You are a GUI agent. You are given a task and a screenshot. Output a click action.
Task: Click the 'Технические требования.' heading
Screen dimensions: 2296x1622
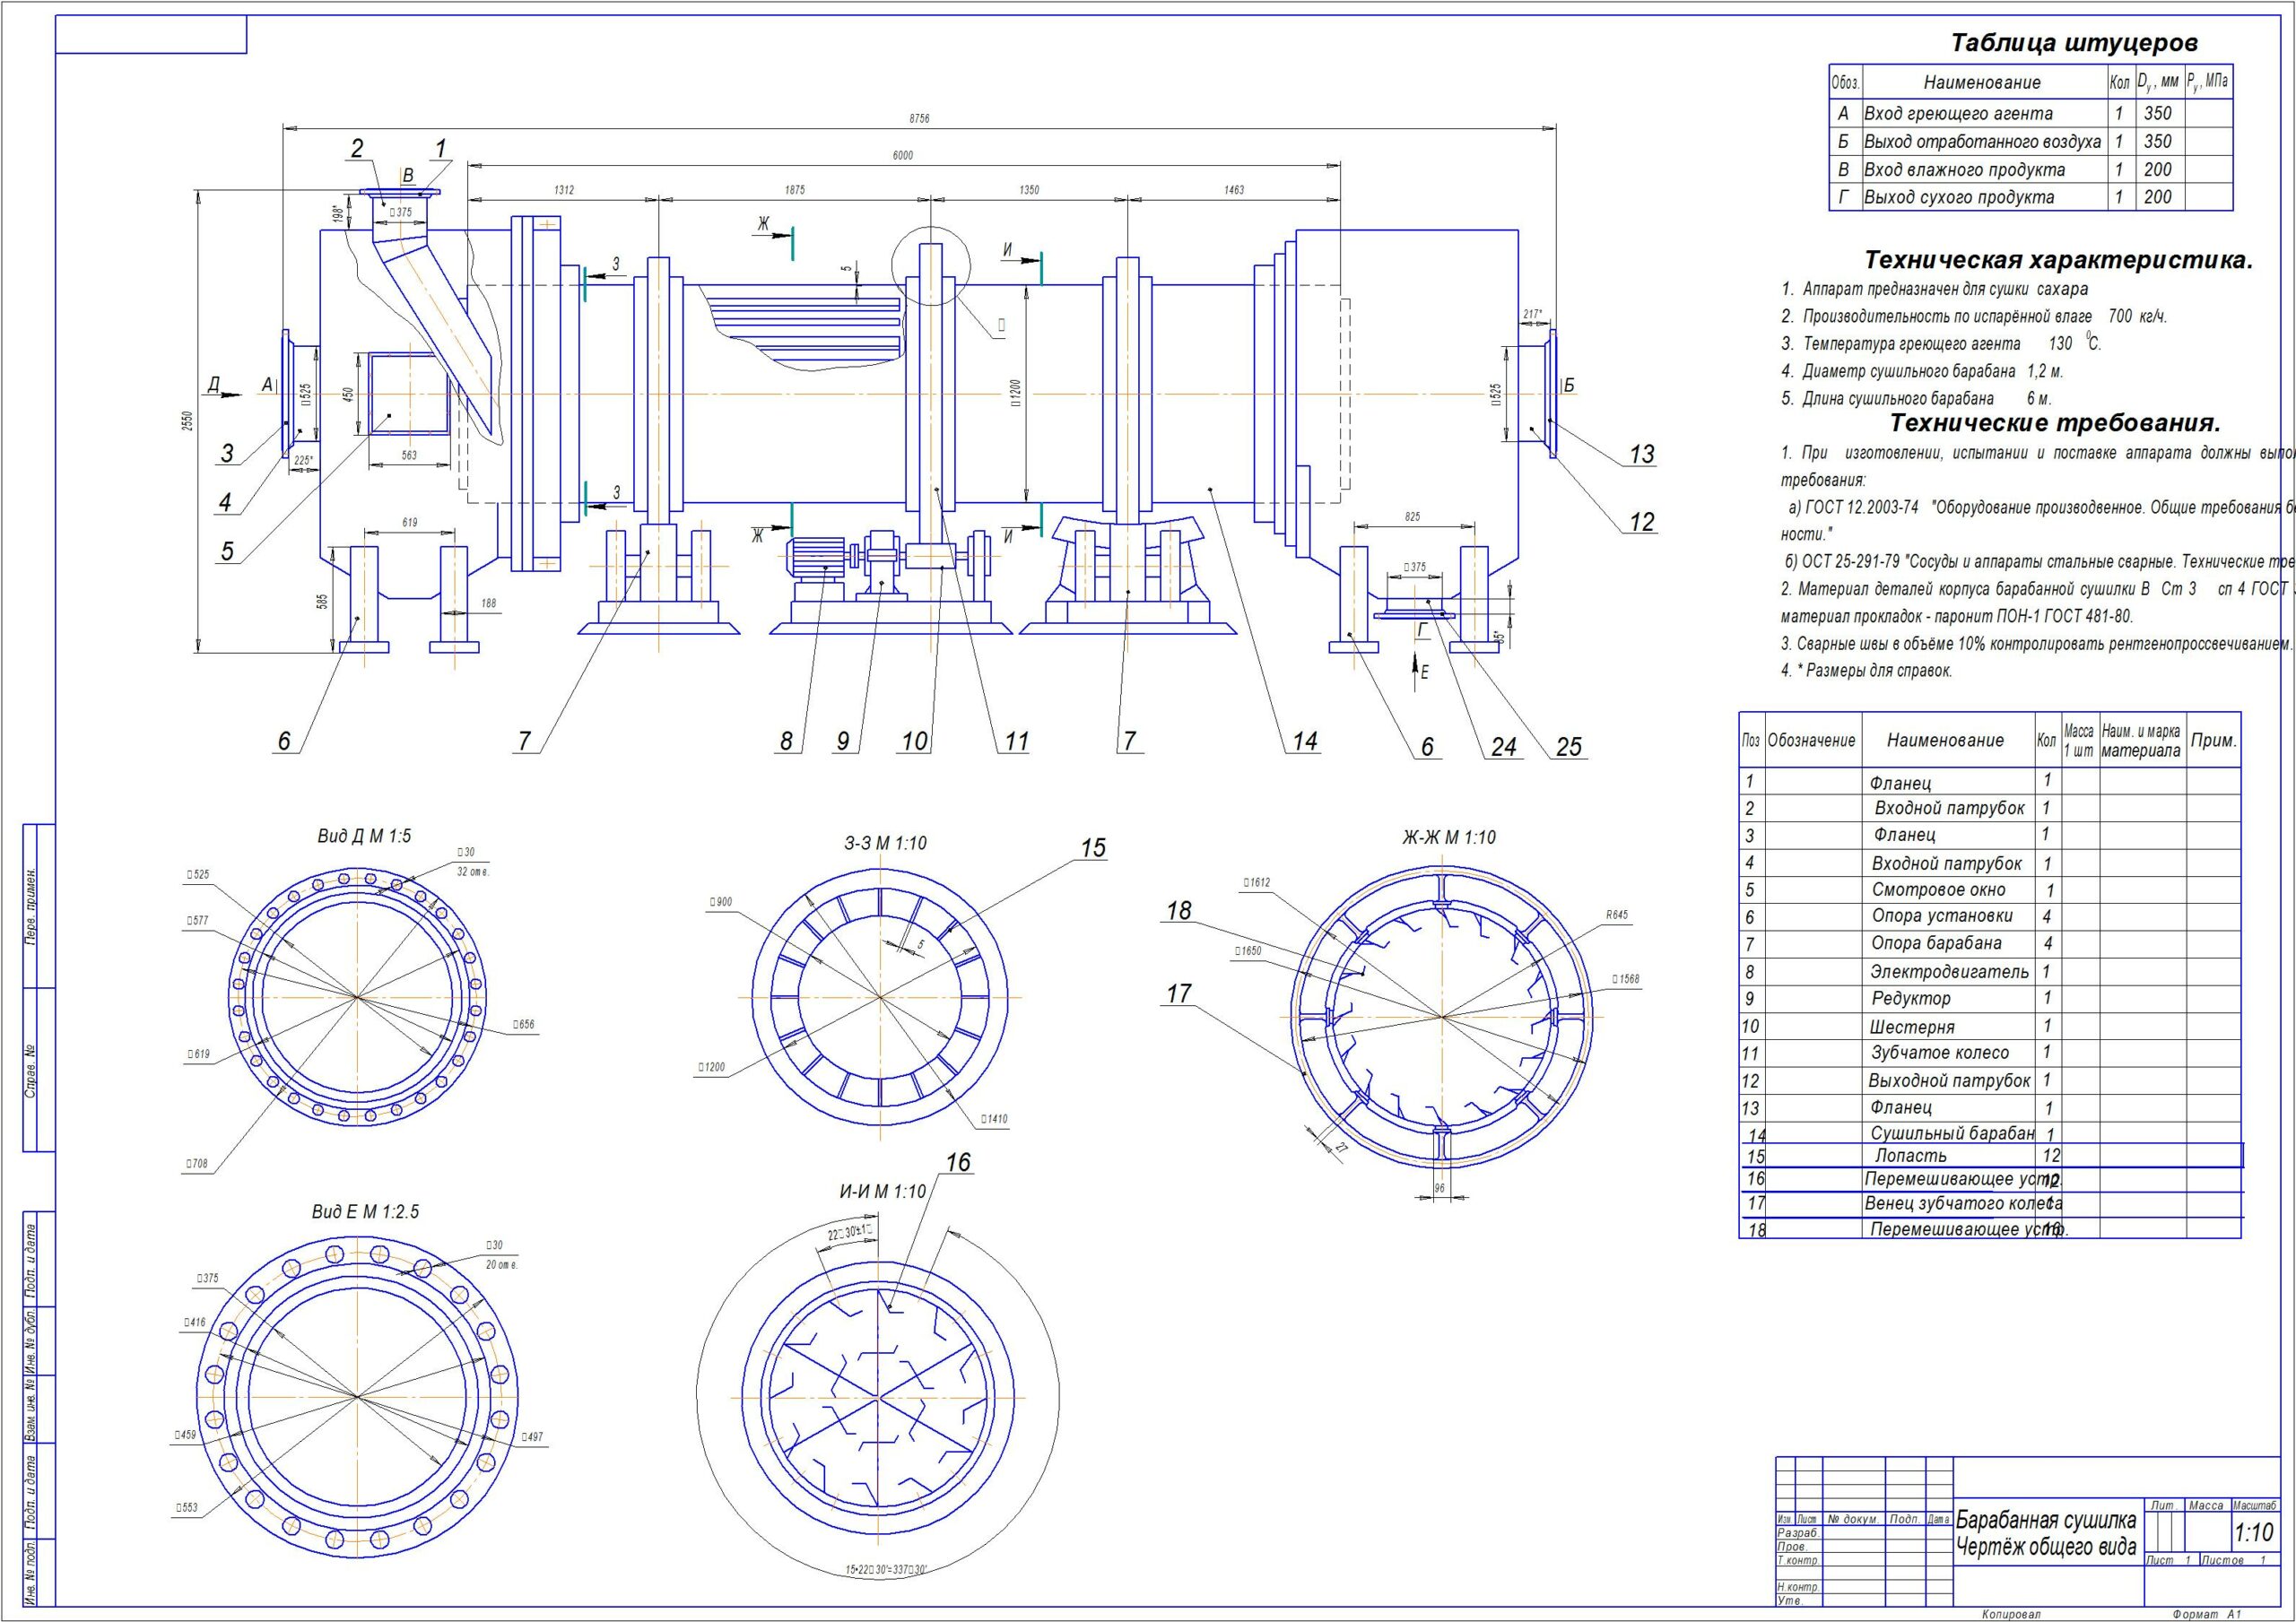pyautogui.click(x=2055, y=422)
